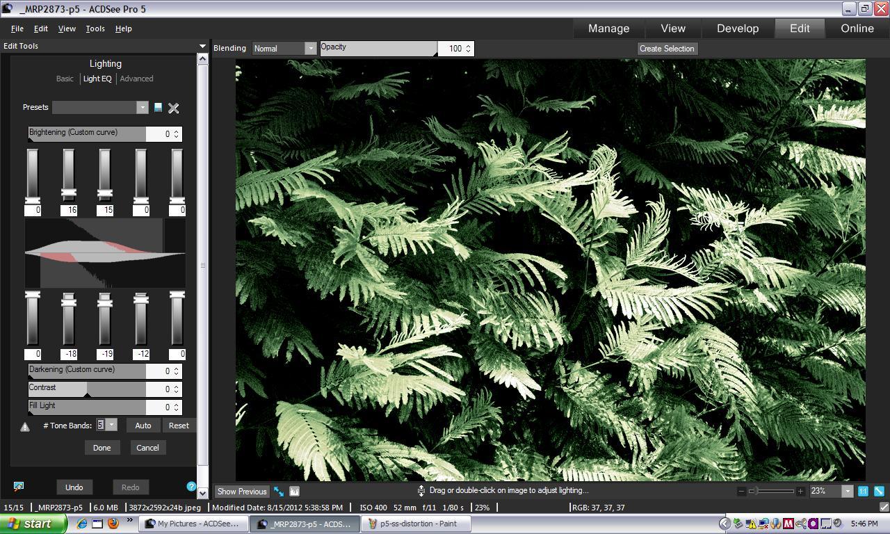This screenshot has width=890, height=534.
Task: Open the Tone Bands count dropdown
Action: (x=111, y=425)
